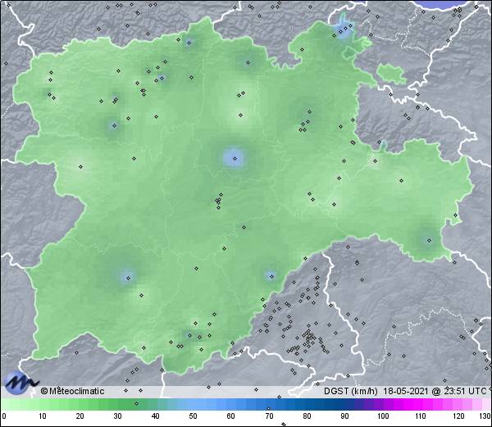Image resolution: width=492 pixels, height=427 pixels.
Task: Select the DGST (km/h) label
Action: [x=351, y=391]
